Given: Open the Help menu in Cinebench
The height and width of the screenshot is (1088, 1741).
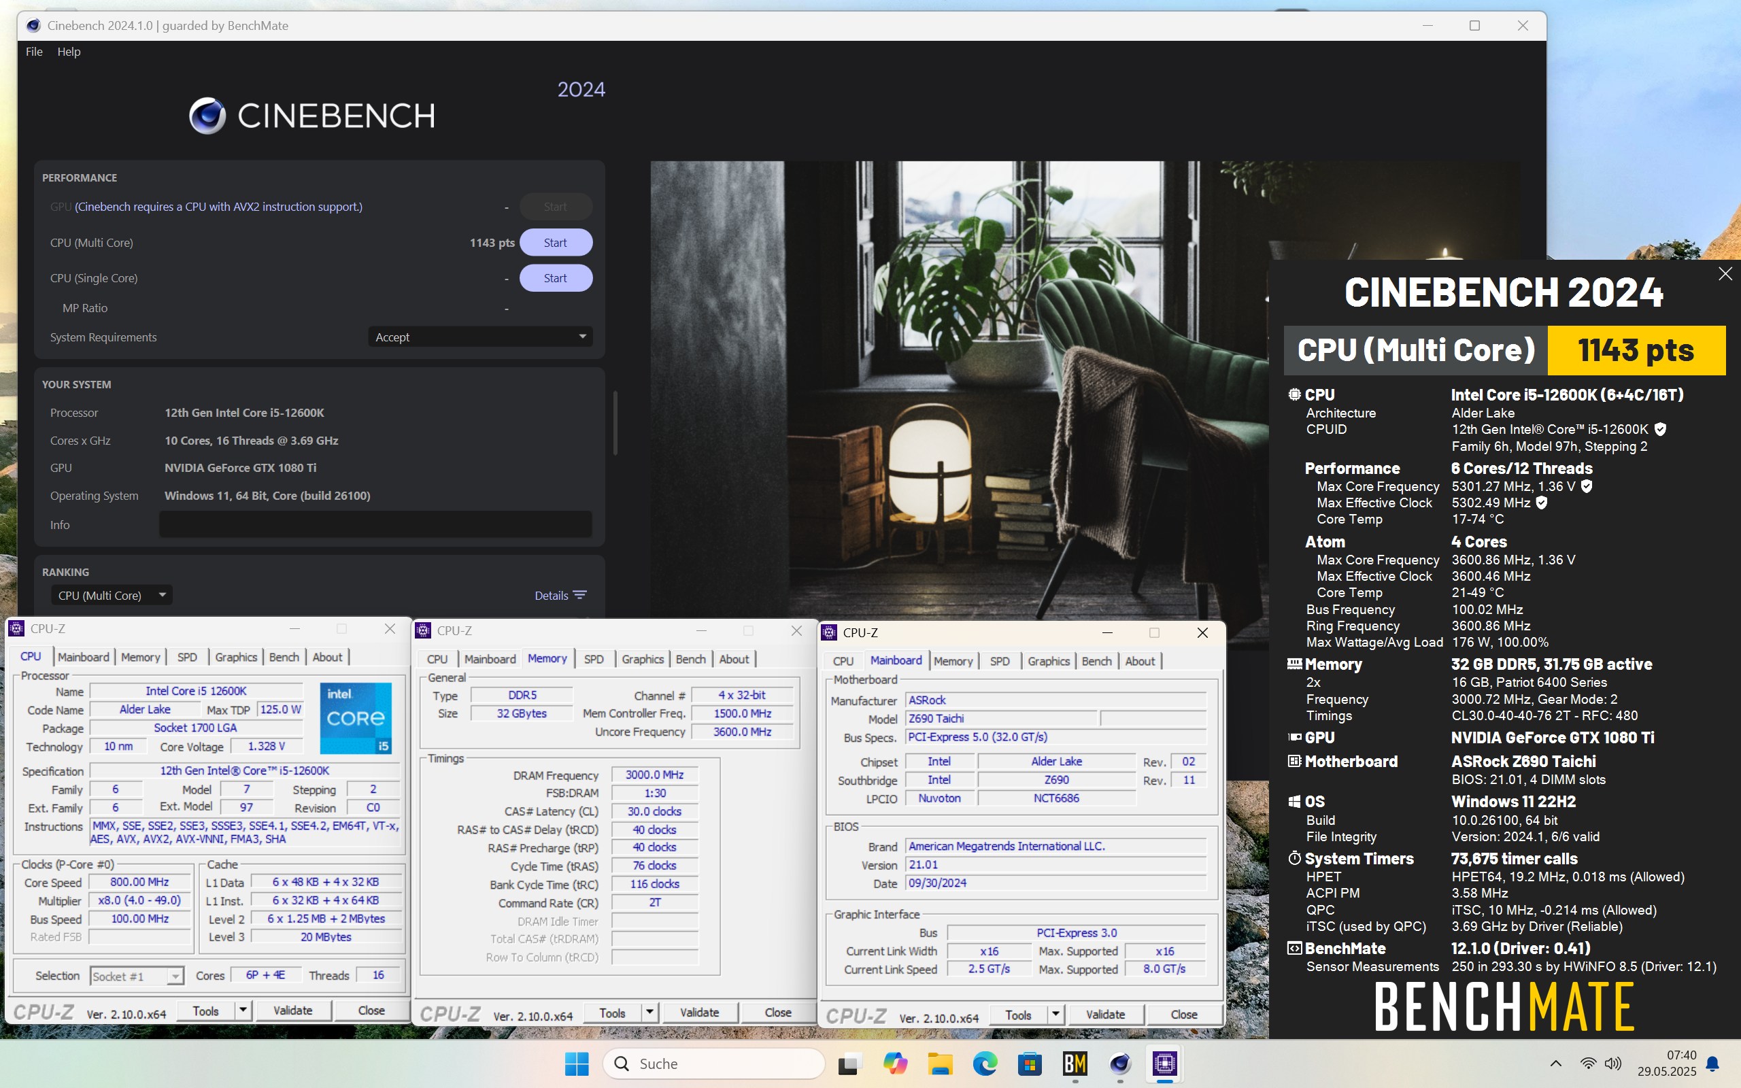Looking at the screenshot, I should (69, 52).
